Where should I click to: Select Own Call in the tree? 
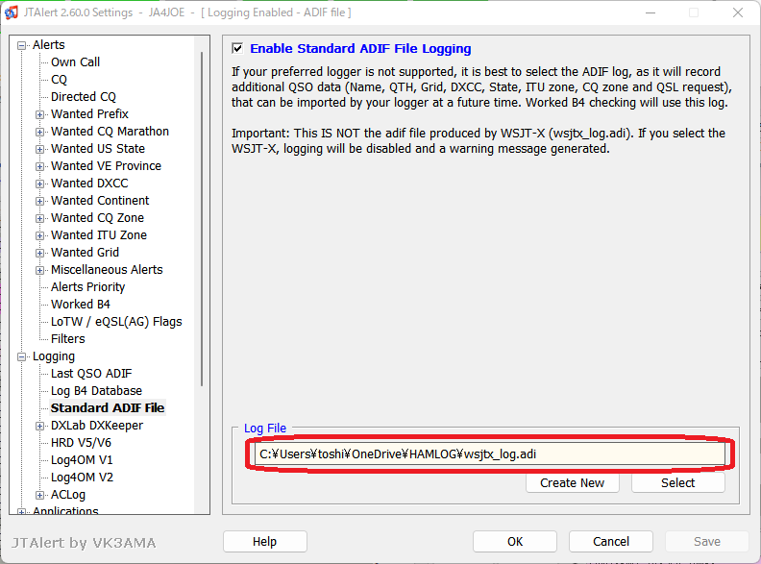[75, 62]
